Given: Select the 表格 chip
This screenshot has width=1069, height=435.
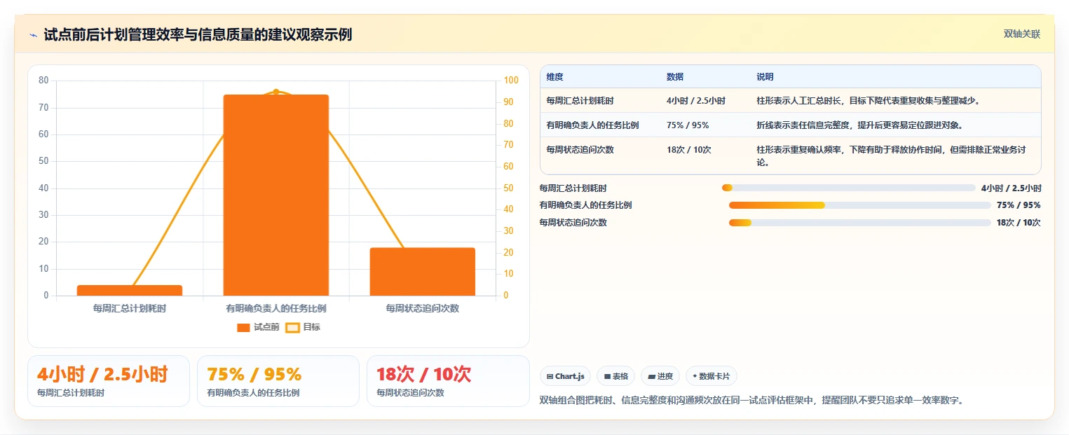Looking at the screenshot, I should point(615,376).
